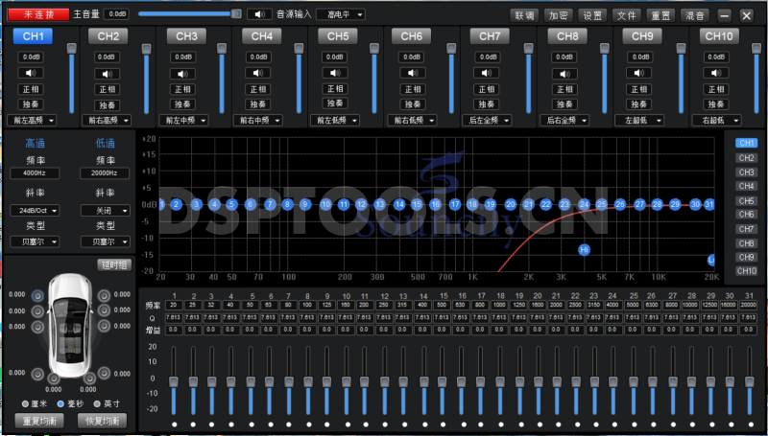Open the 混音 mixer menu
Viewport: 768px width, 436px height.
pos(694,15)
